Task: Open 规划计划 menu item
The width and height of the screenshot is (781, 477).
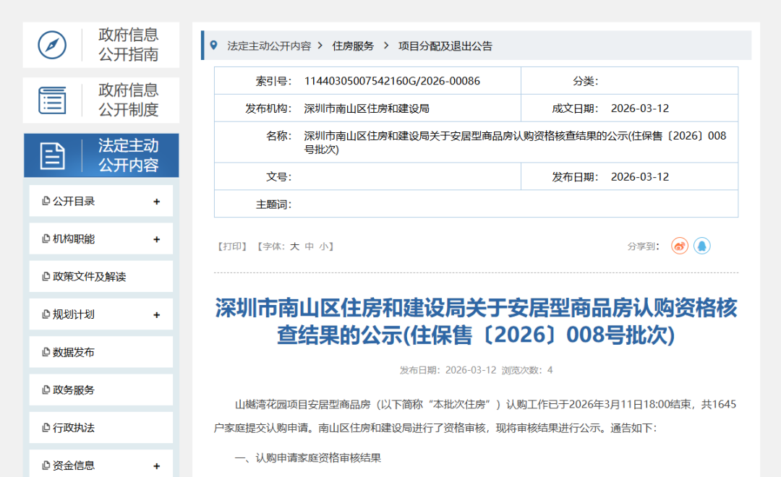Action: (x=101, y=314)
